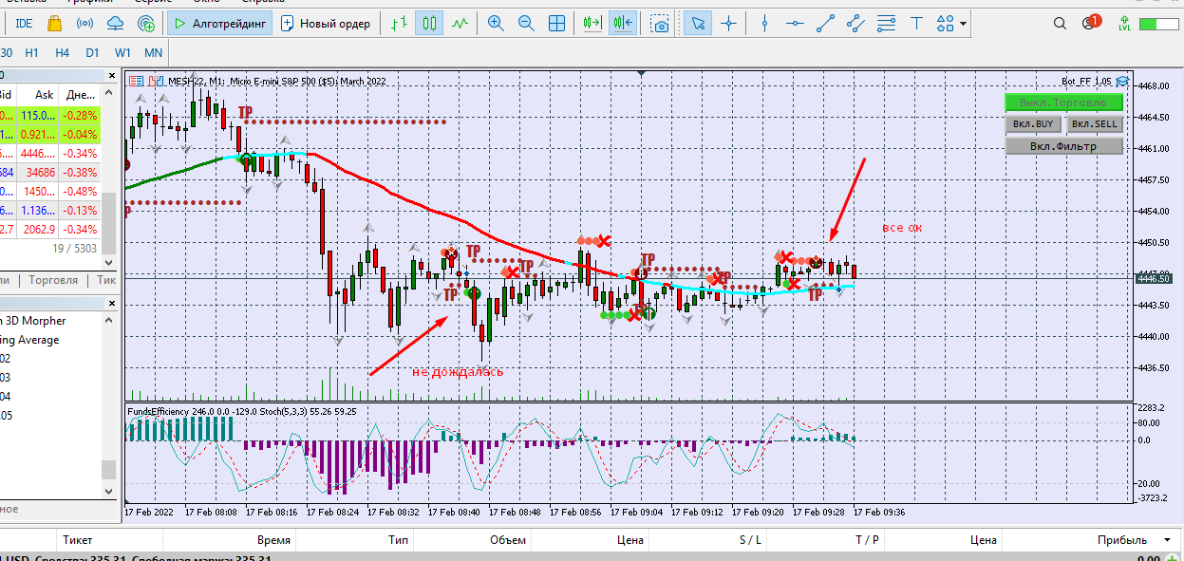Select the trendline drawing tool

(x=825, y=23)
